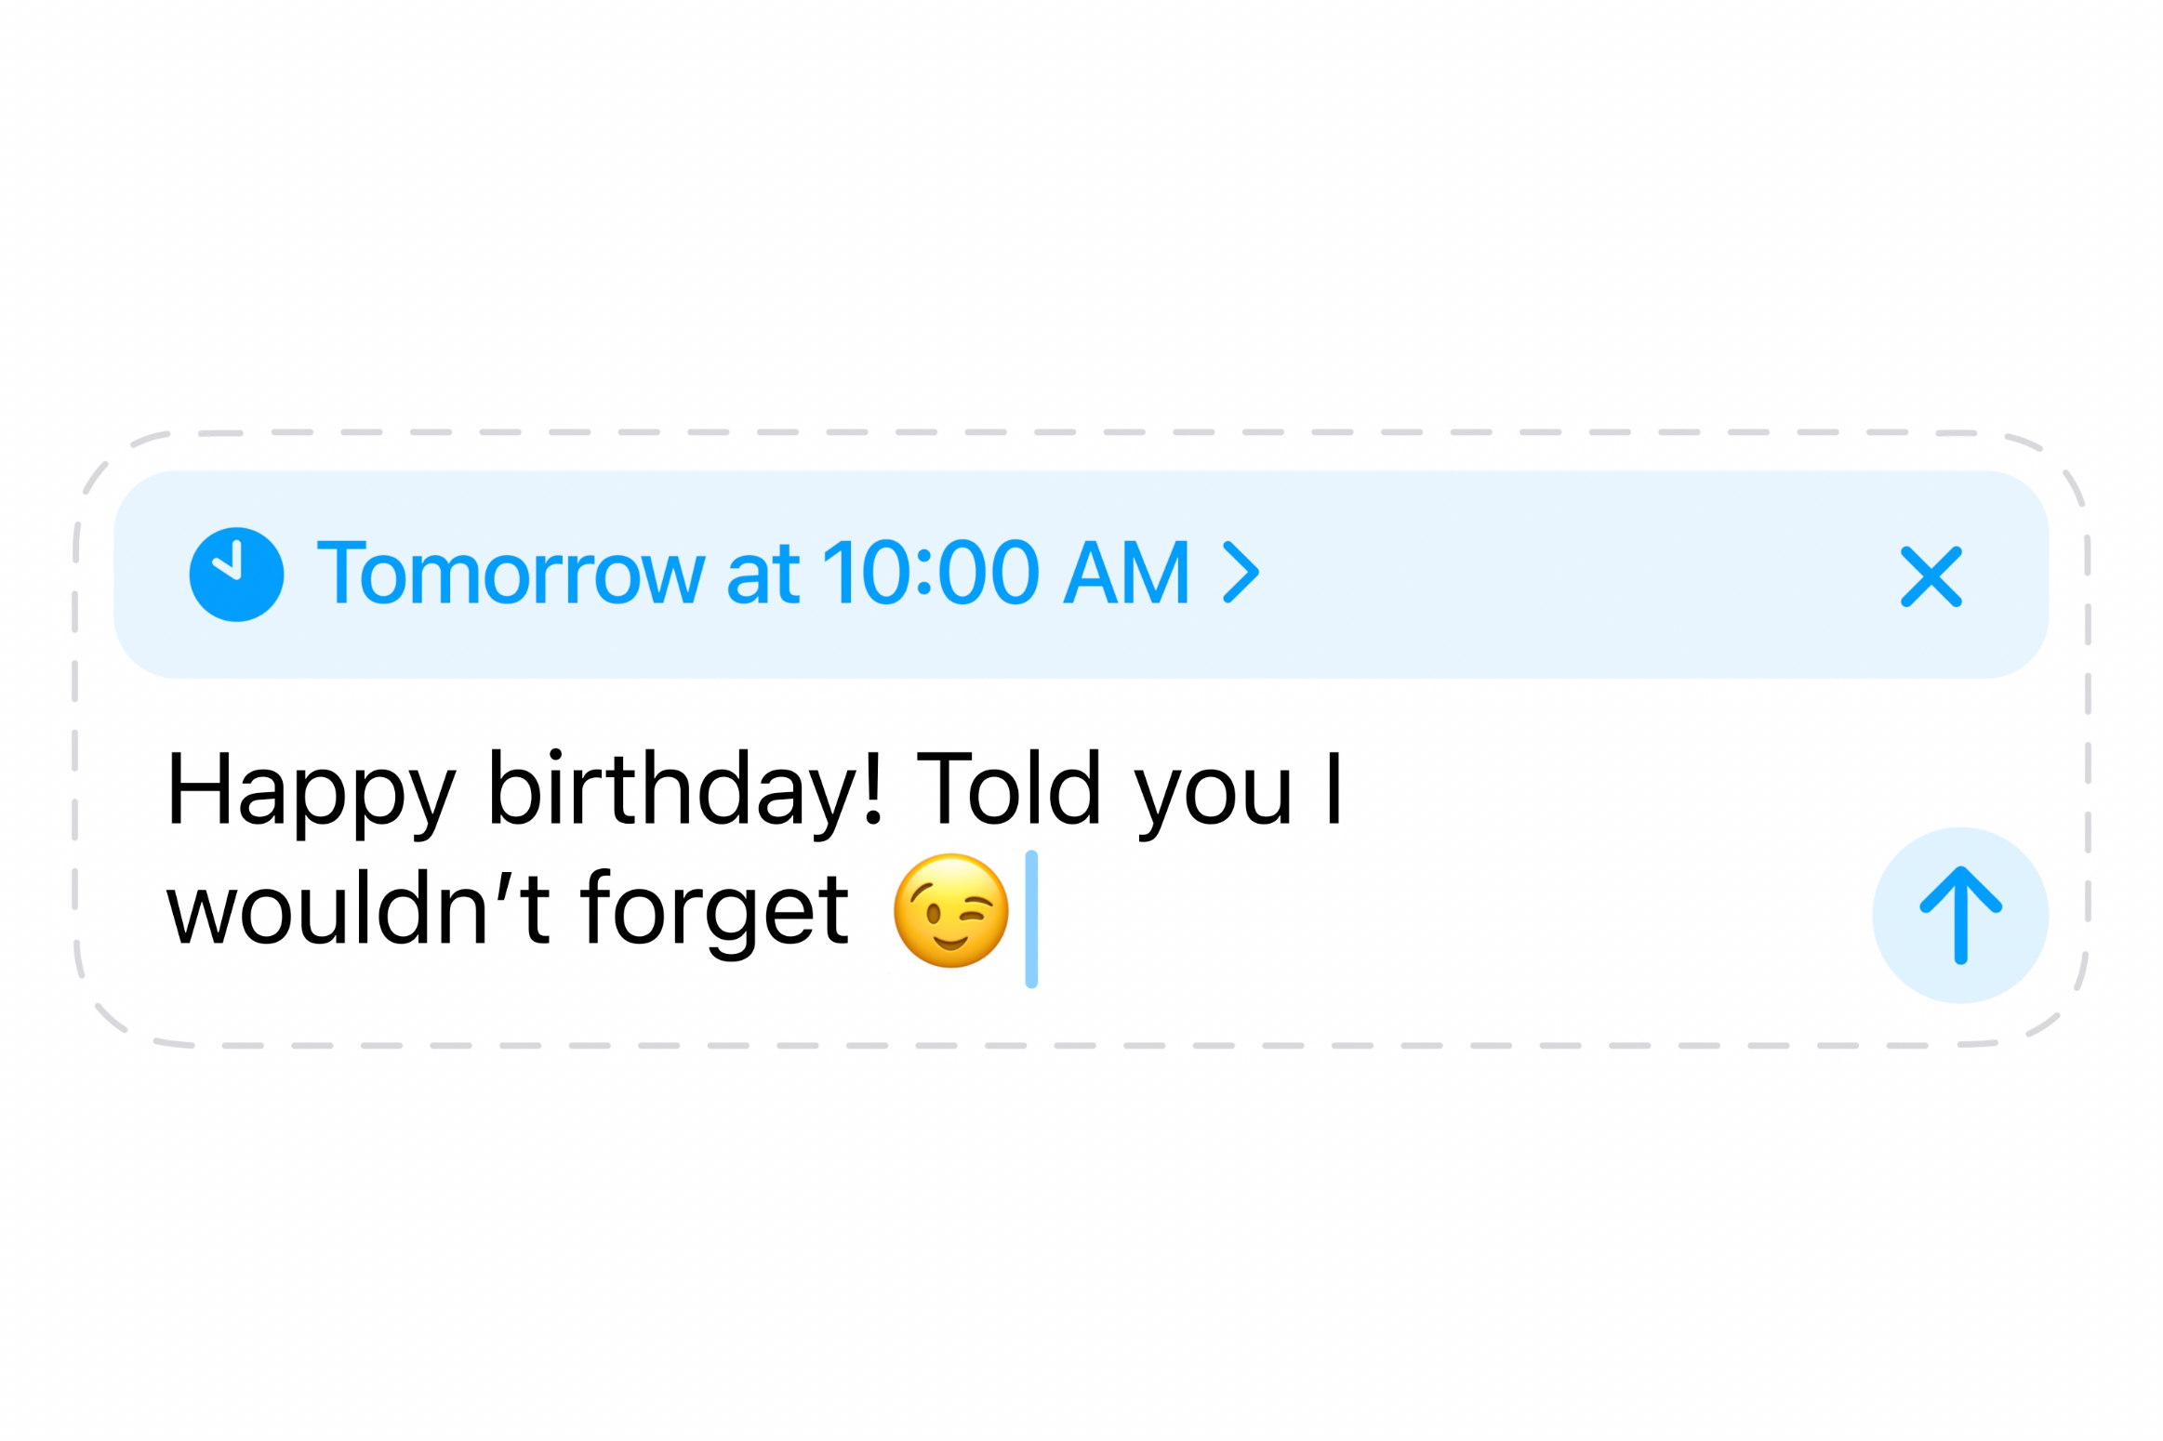Click the clock face inside the schedule pill
Image resolution: width=2163 pixels, height=1441 pixels.
(235, 573)
